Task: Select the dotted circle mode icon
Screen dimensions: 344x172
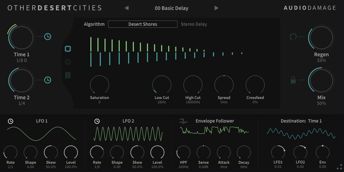Action: (68, 62)
